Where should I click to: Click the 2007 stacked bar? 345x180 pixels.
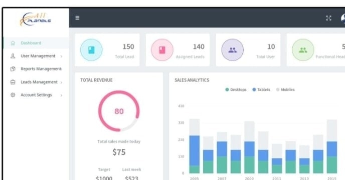coord(222,152)
